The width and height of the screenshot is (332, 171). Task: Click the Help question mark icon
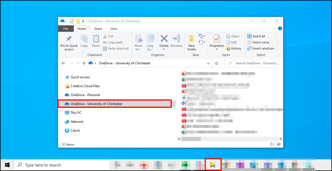coord(280,28)
